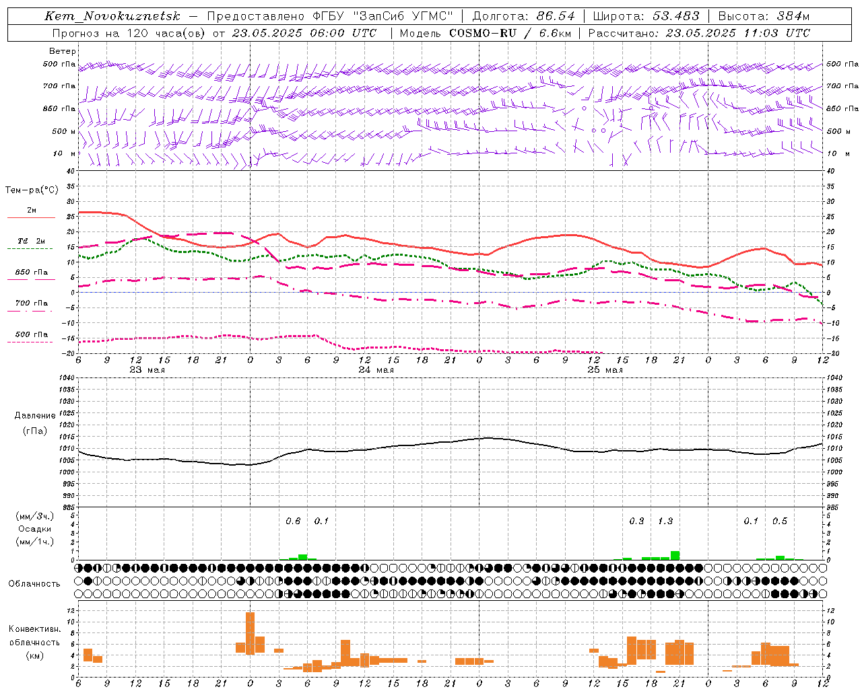862x689 pixels.
Task: Select the precipitation value "1.3"
Action: 665,521
